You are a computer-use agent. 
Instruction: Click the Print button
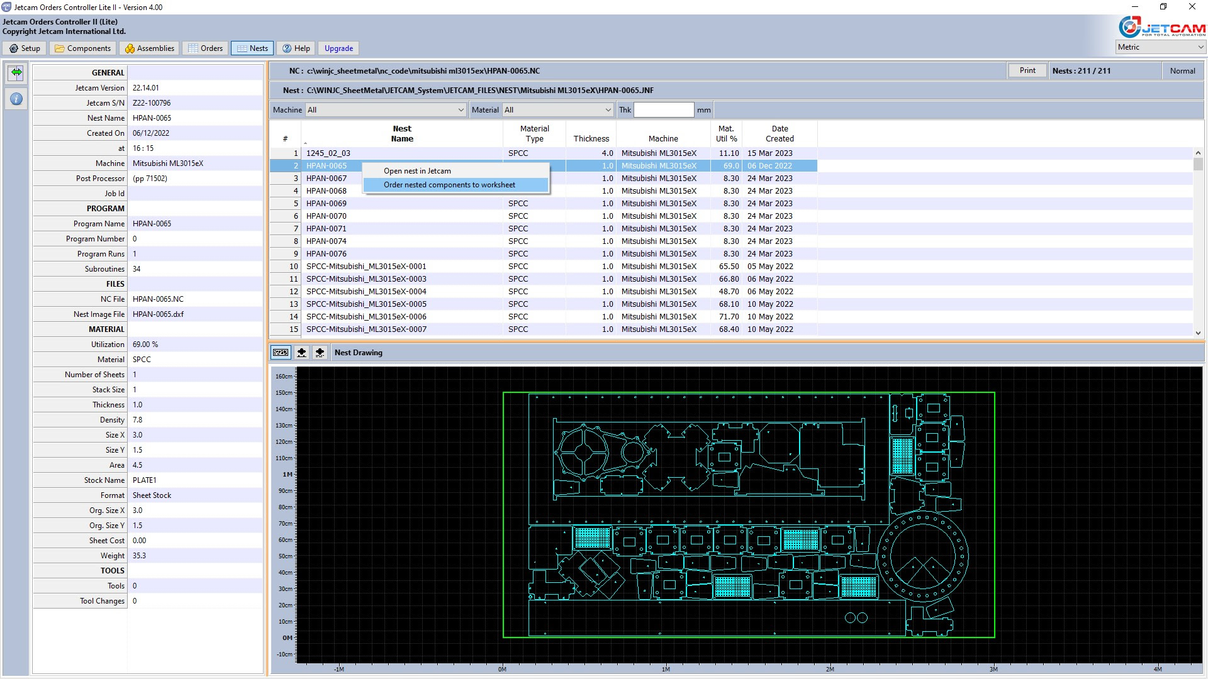[1027, 70]
